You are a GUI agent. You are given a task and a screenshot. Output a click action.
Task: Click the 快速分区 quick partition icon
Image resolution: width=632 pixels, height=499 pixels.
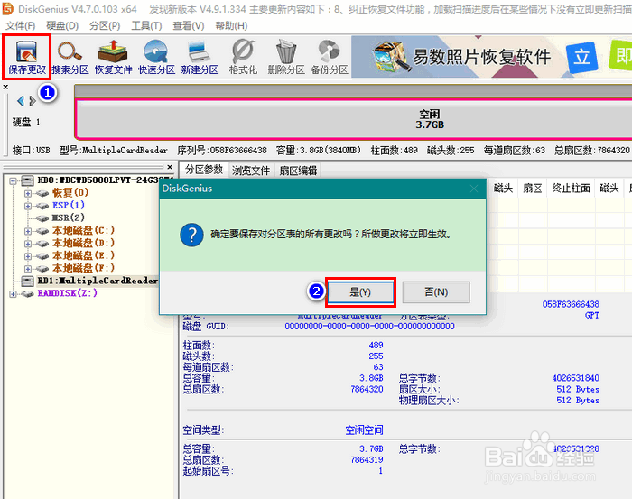pyautogui.click(x=156, y=57)
